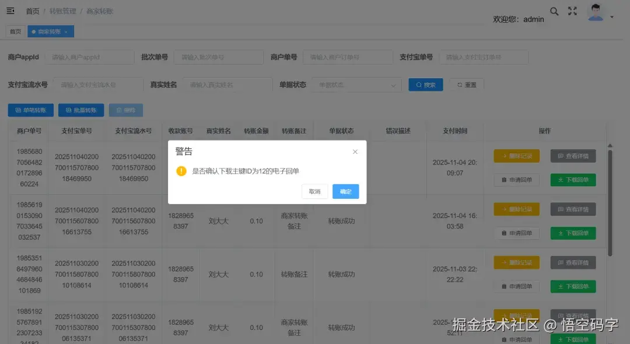Toggle fullscreen view mode
The width and height of the screenshot is (630, 344).
pos(572,10)
